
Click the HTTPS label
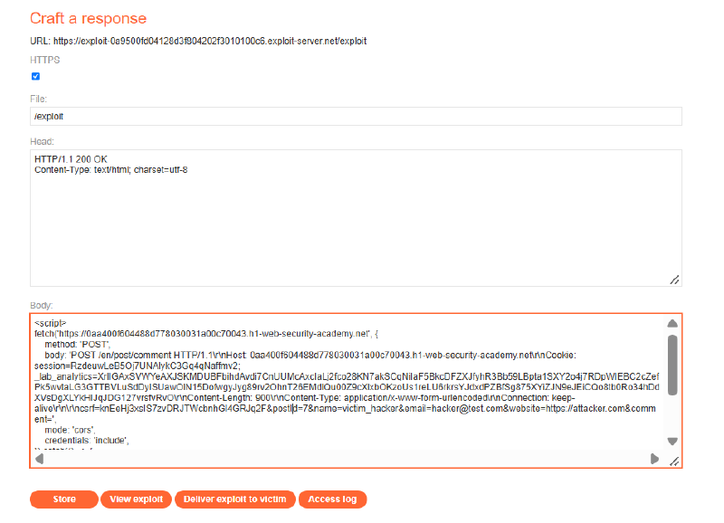(x=44, y=60)
